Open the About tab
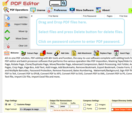Screen dimensions: 132x113 point(103,10)
